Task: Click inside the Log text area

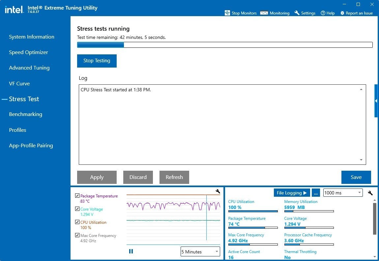Action: click(222, 125)
